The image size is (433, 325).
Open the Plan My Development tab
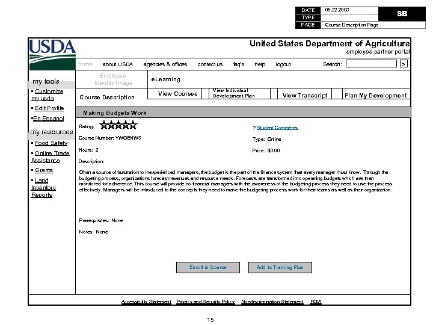pyautogui.click(x=376, y=94)
